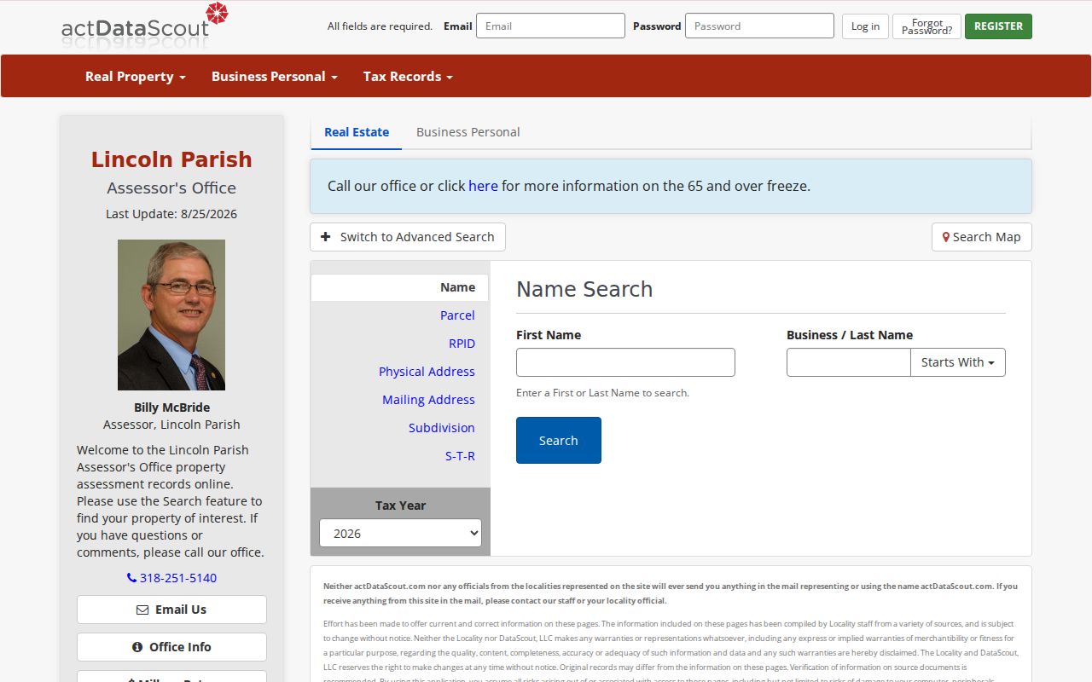Click the Email input field

click(550, 26)
